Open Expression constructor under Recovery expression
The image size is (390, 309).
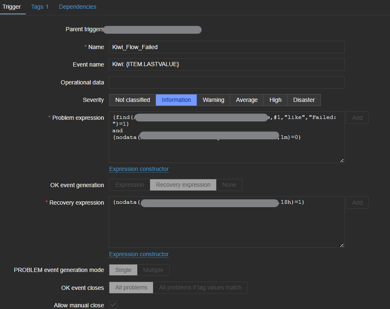(139, 254)
